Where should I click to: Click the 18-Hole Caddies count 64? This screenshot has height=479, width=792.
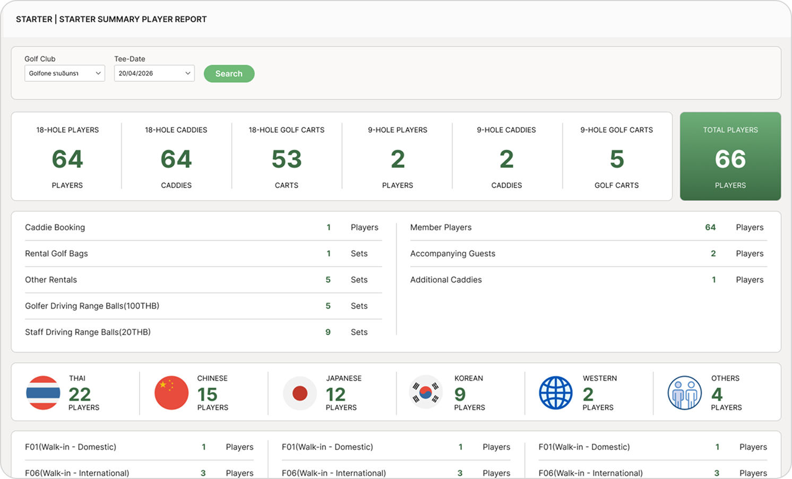(x=176, y=159)
